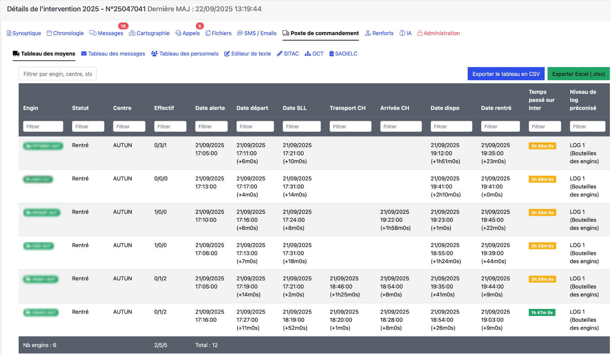Click the Tableau des personnels people icon
The image size is (611, 355).
click(x=154, y=54)
